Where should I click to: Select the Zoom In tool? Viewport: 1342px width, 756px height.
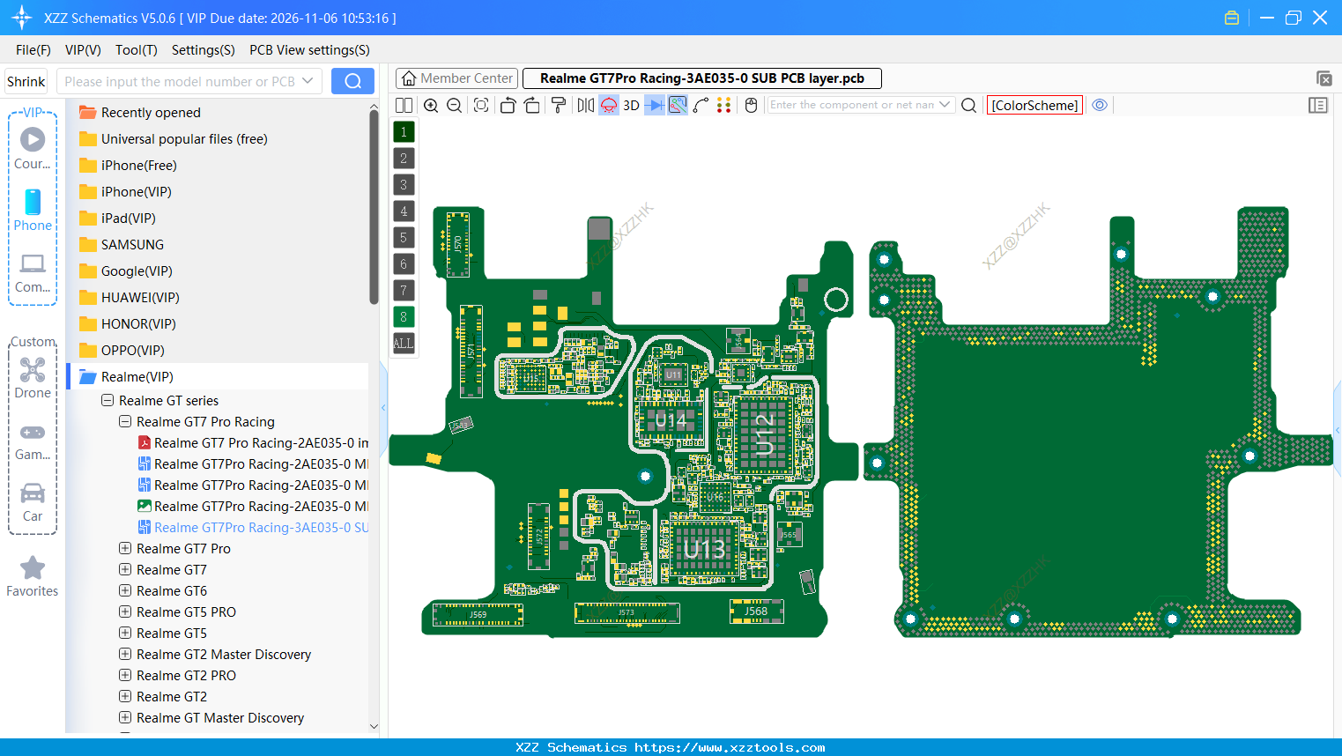click(x=430, y=105)
